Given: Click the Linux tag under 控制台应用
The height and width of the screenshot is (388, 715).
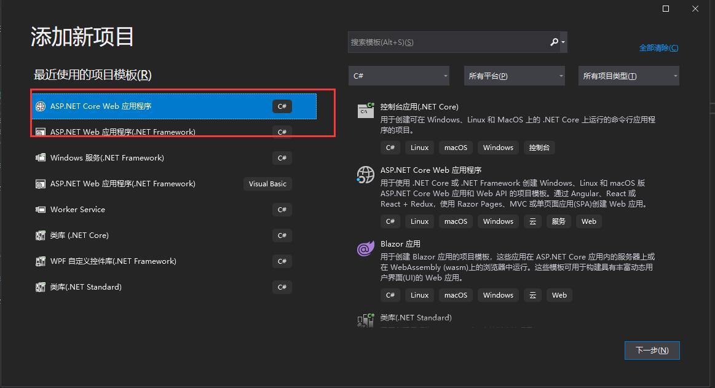Looking at the screenshot, I should point(419,148).
